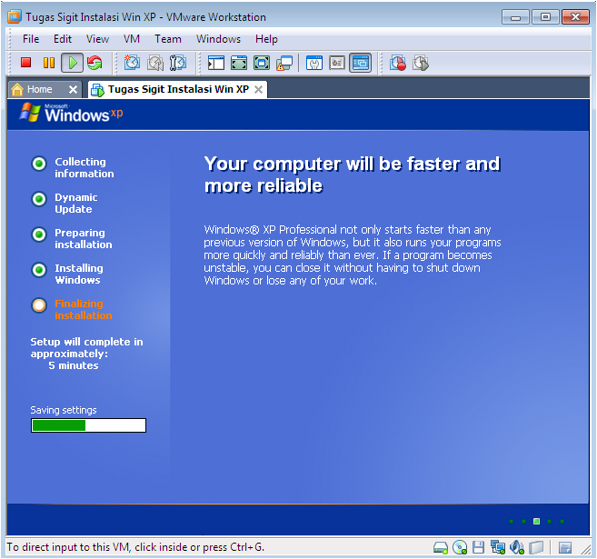Replay the last recording
The width and height of the screenshot is (597, 559).
click(x=421, y=63)
